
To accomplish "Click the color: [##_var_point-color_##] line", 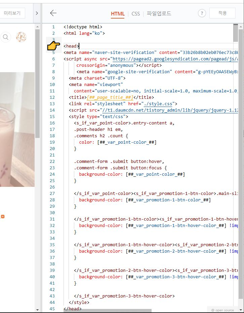I will click(118, 142).
